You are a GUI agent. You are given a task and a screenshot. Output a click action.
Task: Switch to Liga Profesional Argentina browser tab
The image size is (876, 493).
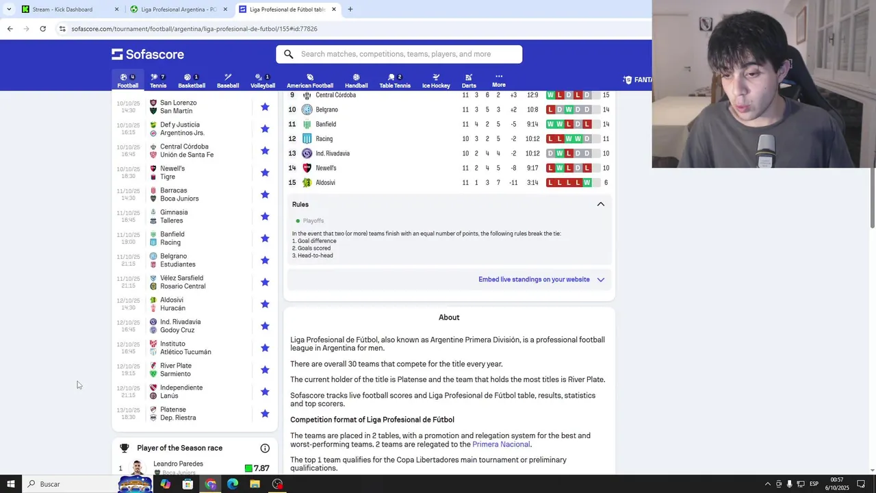(179, 10)
